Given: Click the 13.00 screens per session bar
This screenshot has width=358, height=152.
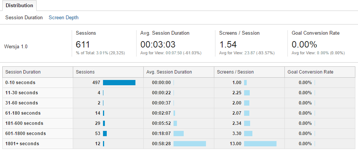Looking at the screenshot, I should pos(260,144).
